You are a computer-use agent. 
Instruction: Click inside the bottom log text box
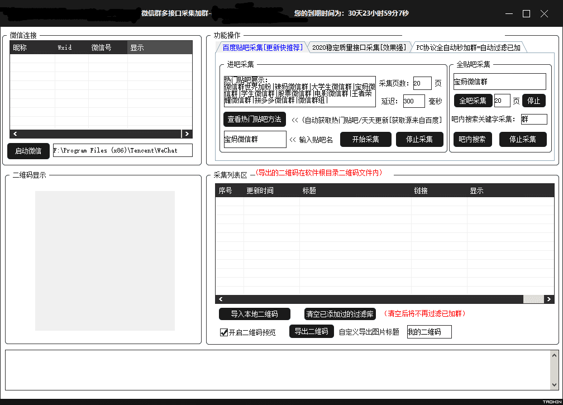point(277,370)
